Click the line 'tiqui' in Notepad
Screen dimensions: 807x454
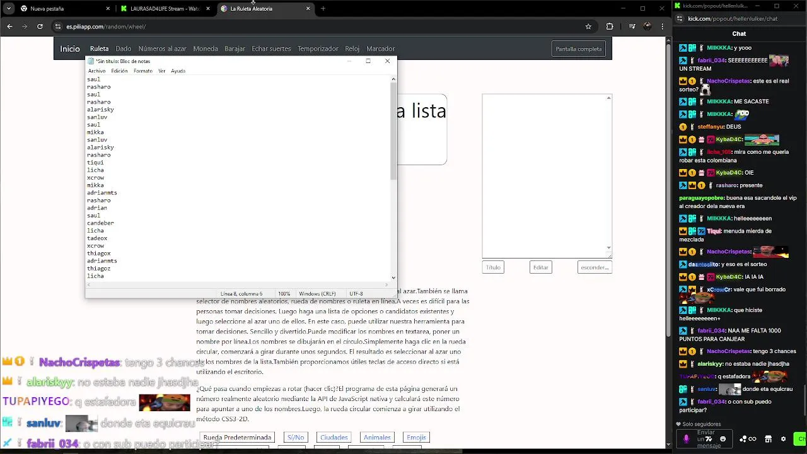95,163
